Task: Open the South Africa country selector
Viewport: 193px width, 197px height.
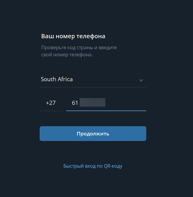Action: click(x=57, y=79)
